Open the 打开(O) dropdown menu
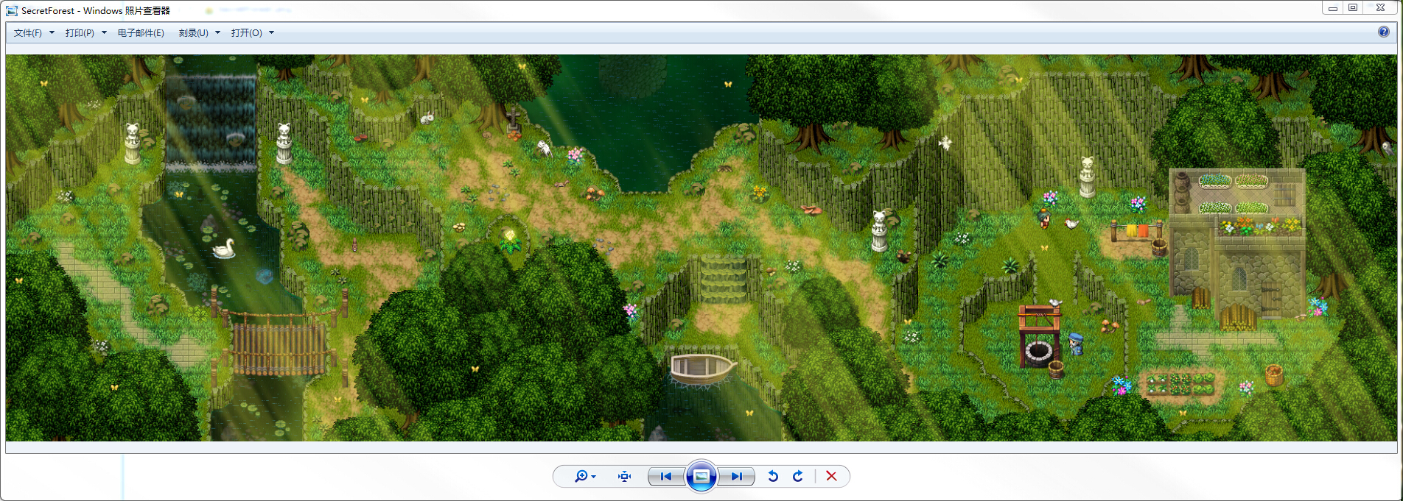This screenshot has width=1403, height=501. pos(252,33)
